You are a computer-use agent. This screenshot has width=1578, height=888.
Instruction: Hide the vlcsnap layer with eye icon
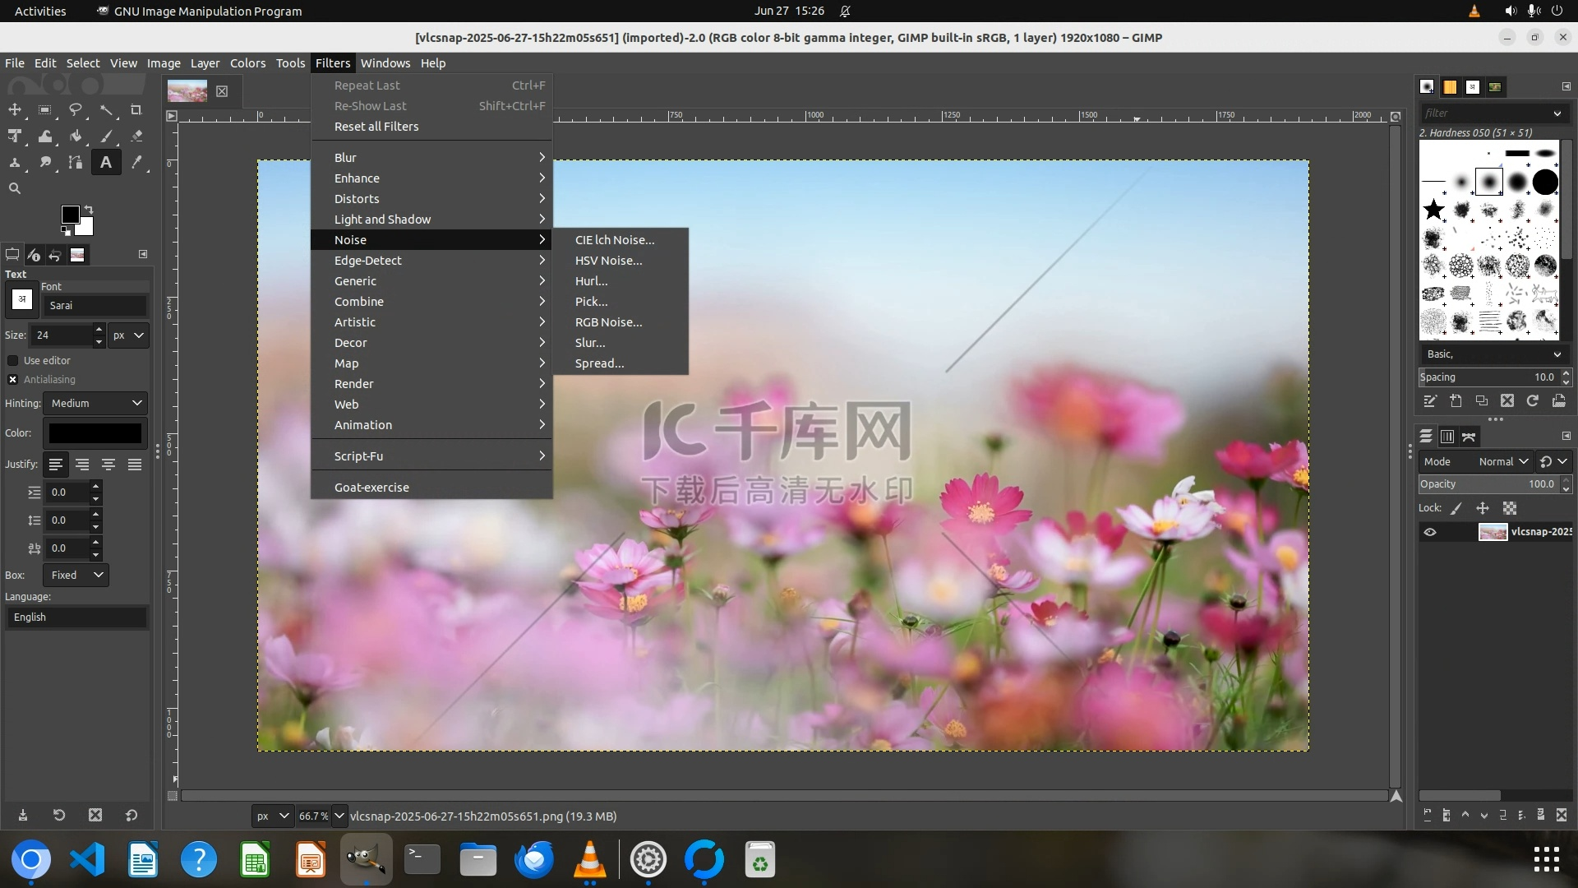1430,532
